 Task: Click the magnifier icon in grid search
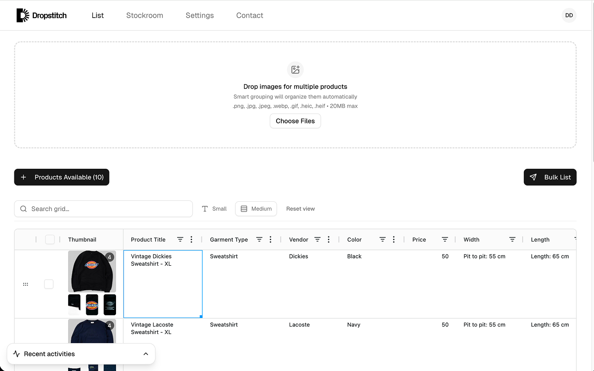pyautogui.click(x=24, y=209)
